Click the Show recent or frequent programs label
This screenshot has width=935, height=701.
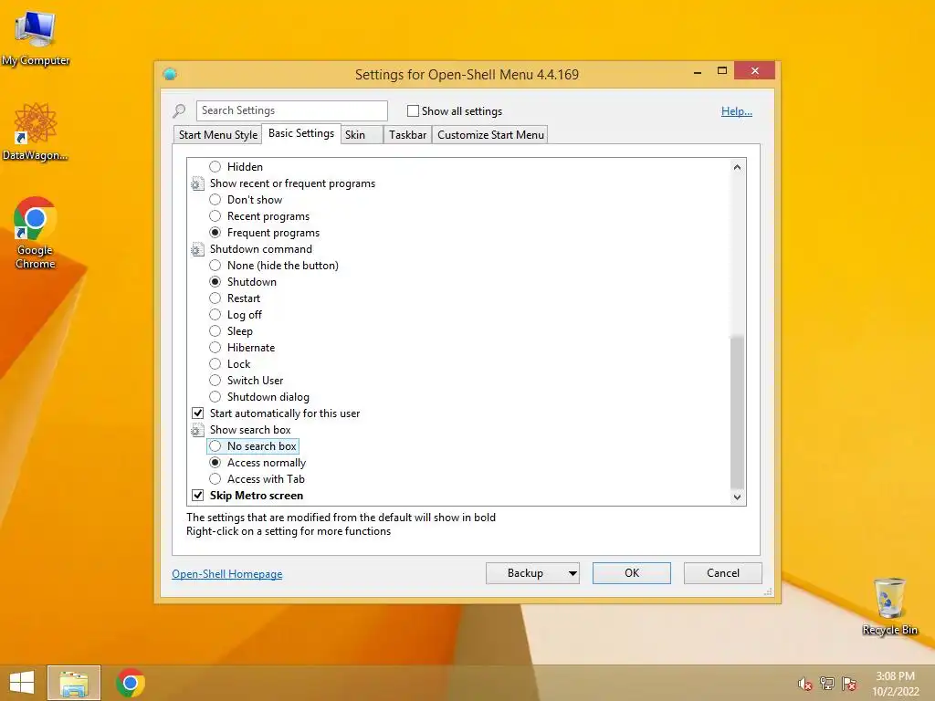292,183
